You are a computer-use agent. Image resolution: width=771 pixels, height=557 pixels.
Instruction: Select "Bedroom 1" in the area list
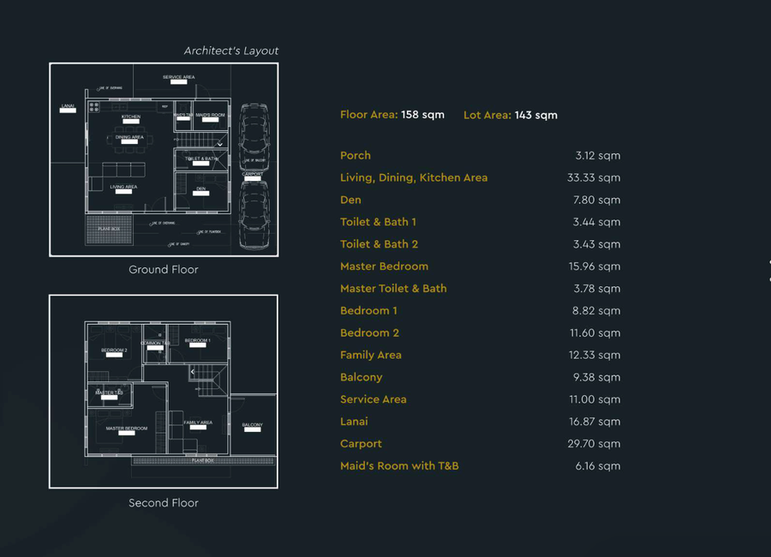coord(368,310)
